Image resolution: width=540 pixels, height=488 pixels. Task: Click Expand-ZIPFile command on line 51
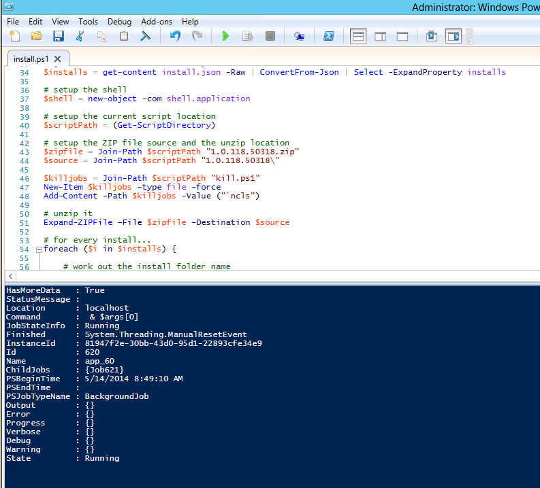pyautogui.click(x=78, y=222)
